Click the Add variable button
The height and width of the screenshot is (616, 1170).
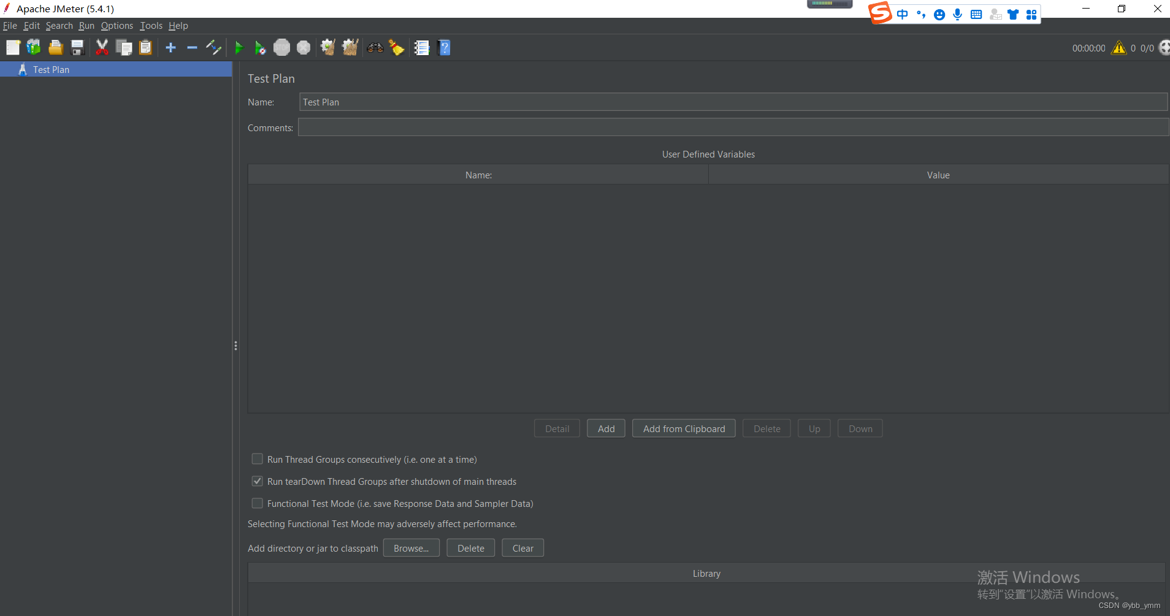[606, 428]
